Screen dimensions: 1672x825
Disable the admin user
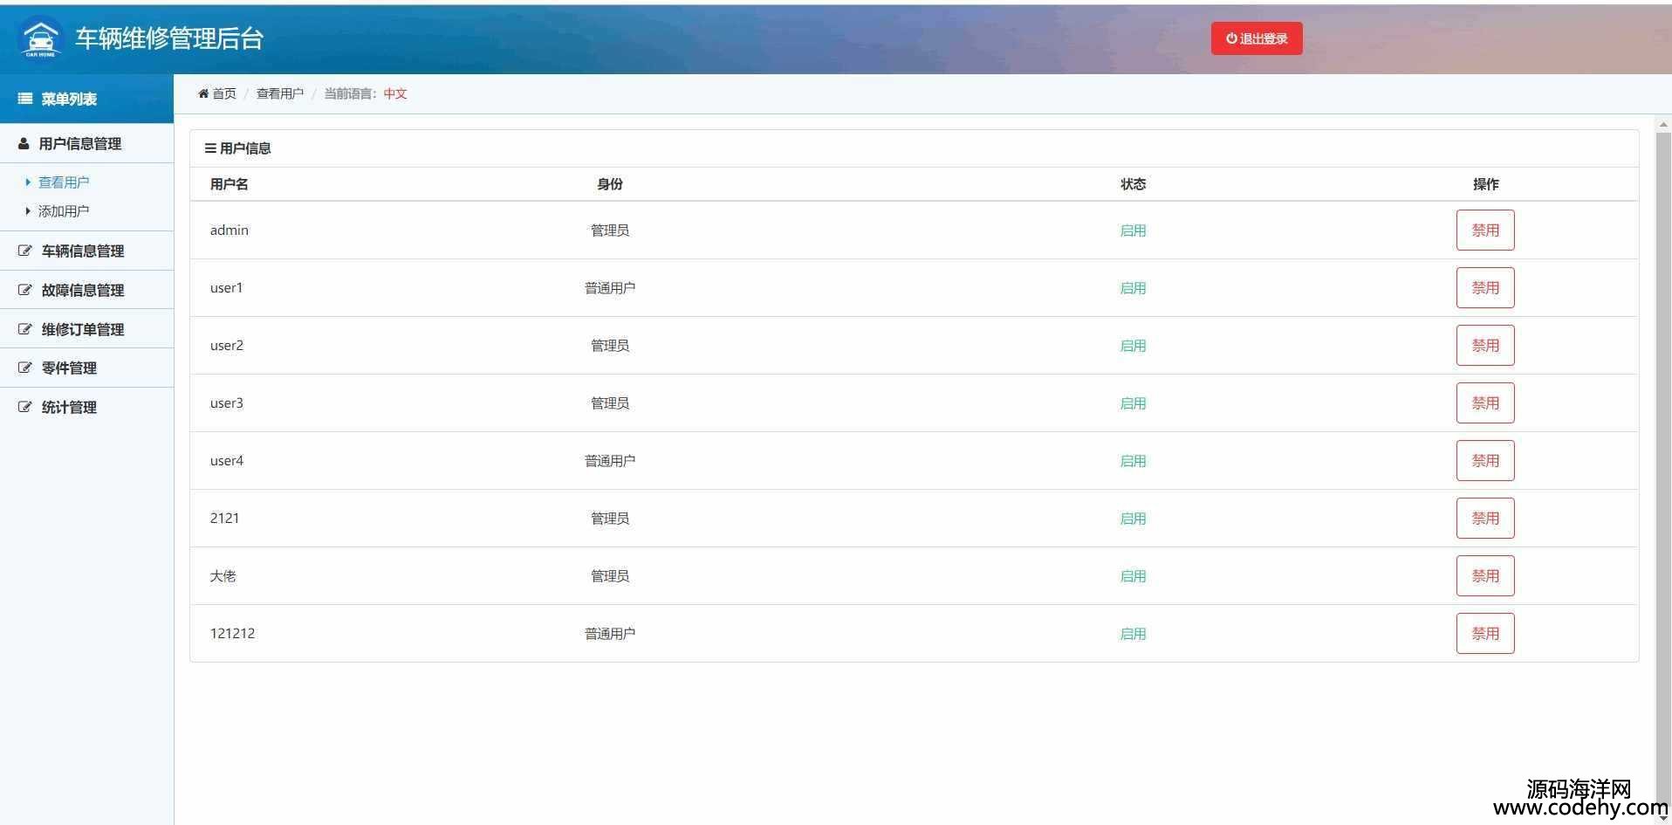1485,230
